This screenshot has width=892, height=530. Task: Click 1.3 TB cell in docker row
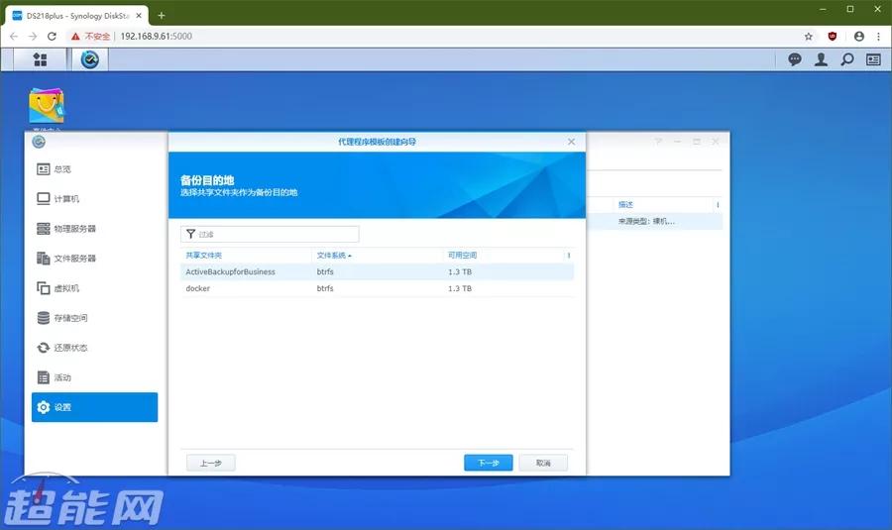tap(460, 288)
